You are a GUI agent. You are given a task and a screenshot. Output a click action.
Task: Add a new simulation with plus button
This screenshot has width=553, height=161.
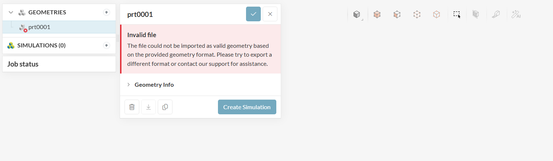click(x=106, y=46)
